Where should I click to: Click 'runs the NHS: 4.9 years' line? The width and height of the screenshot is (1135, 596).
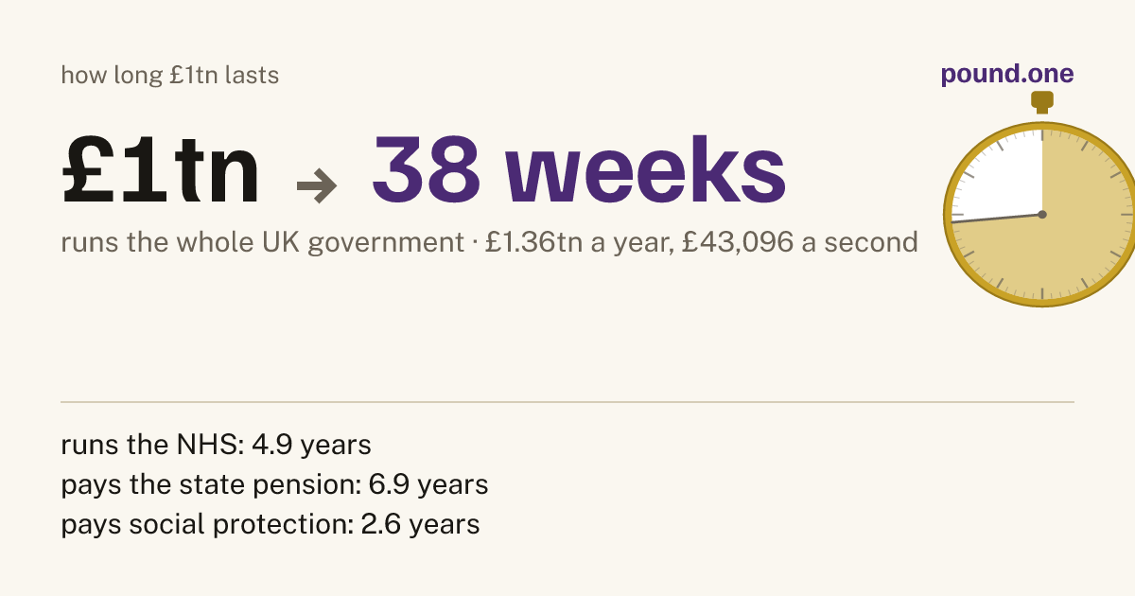(x=216, y=445)
